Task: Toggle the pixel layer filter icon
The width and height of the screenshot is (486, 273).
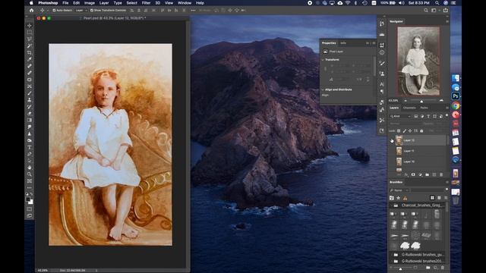Action: (416, 116)
